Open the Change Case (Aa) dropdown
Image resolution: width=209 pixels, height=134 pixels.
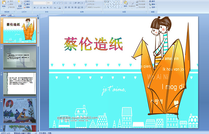tap(55, 7)
